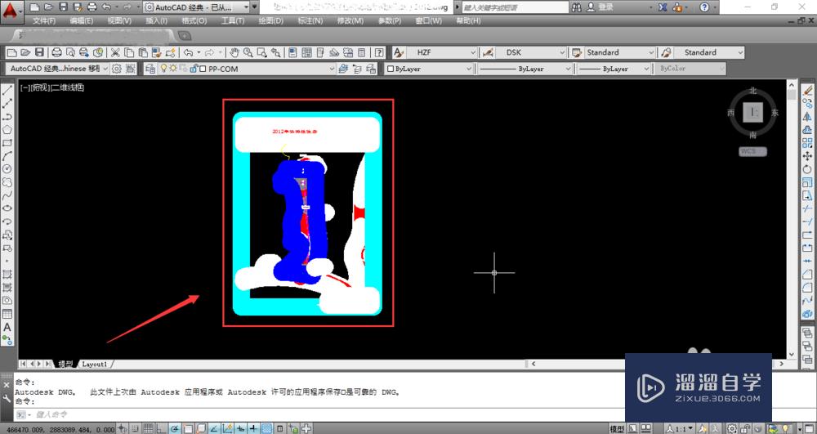Toggle Object Snap in status bar
Screen dimensions: 817x434
pos(188,429)
